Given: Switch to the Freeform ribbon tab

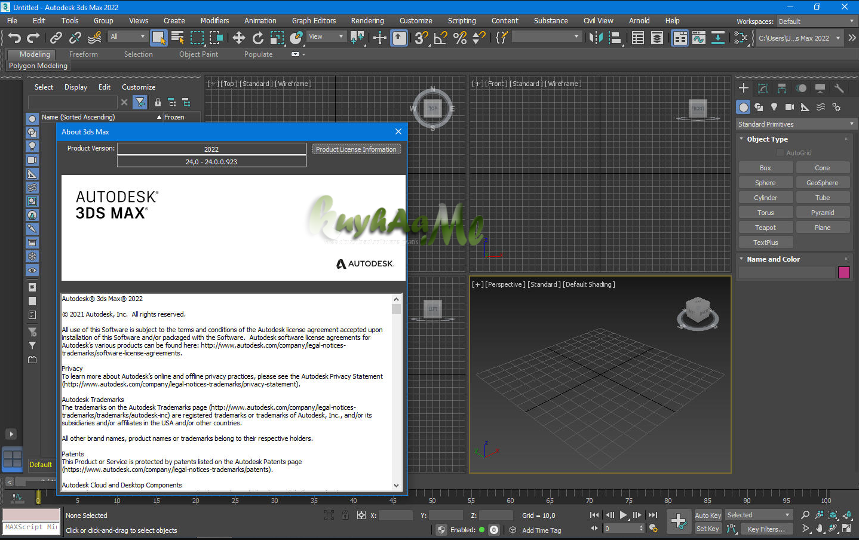Looking at the screenshot, I should (x=83, y=54).
